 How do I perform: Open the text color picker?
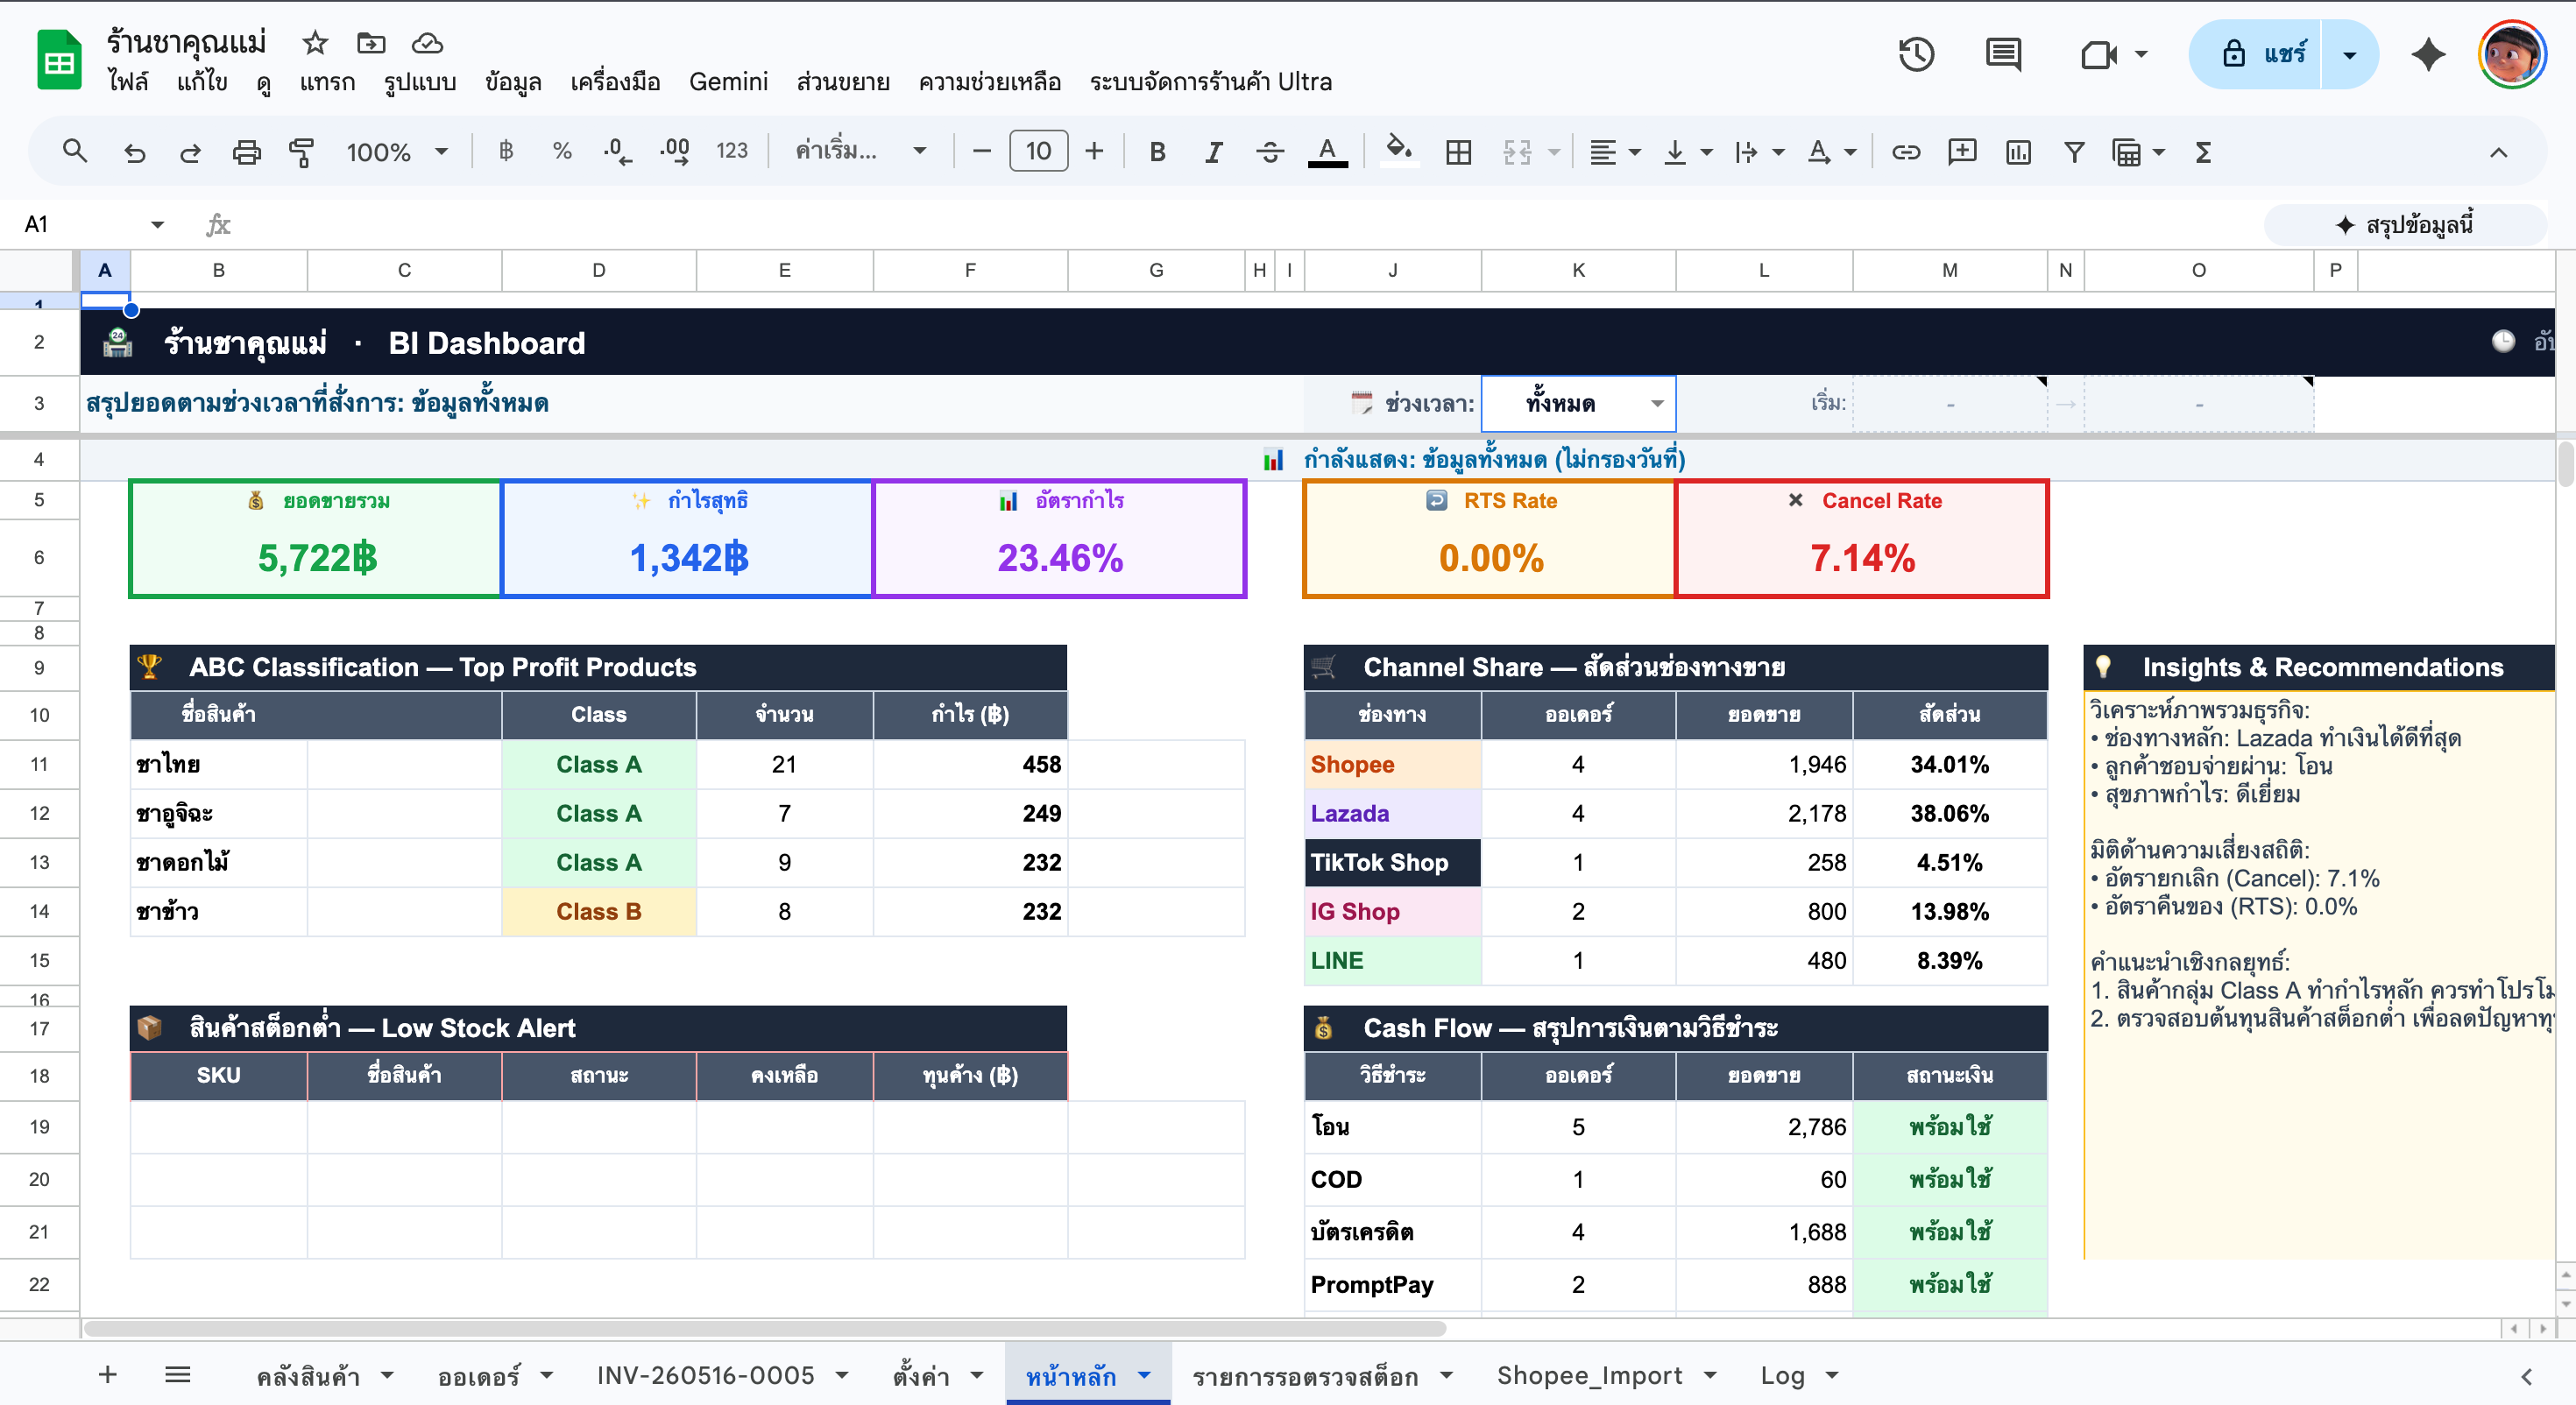[x=1327, y=152]
